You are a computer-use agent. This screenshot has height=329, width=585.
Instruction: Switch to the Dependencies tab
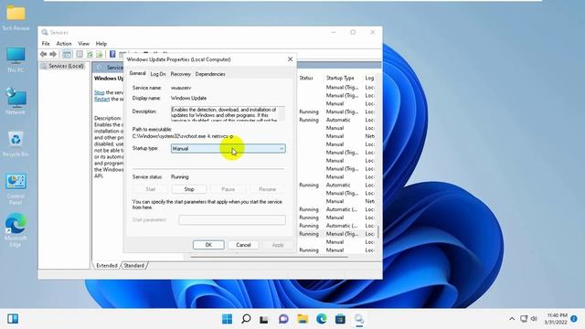[x=210, y=74]
